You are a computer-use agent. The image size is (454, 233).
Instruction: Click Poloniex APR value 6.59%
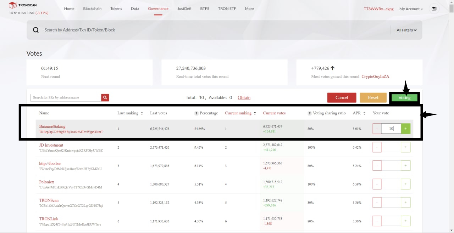point(357,184)
